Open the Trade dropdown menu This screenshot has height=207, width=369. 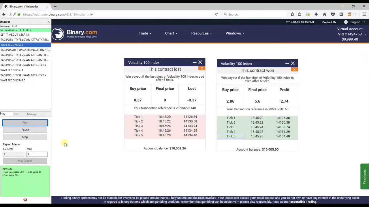point(145,33)
